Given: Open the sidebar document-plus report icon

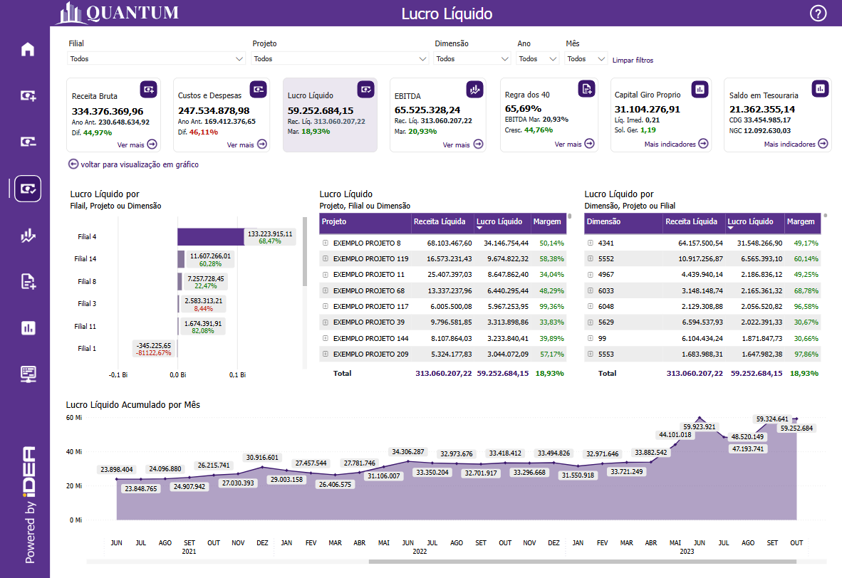Looking at the screenshot, I should pos(27,281).
